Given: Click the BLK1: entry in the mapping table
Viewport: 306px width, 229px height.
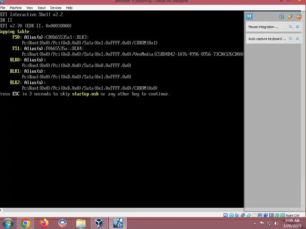Looking at the screenshot, I should pyautogui.click(x=16, y=71).
